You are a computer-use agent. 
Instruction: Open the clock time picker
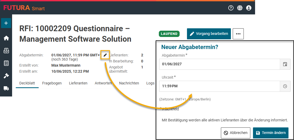285,86
